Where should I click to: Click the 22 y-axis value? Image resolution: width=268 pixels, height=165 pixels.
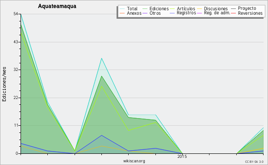pyautogui.click(x=16, y=98)
